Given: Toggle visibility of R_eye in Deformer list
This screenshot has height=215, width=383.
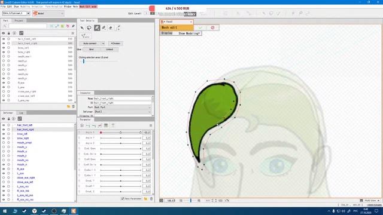Looking at the screenshot, I should (4, 169).
